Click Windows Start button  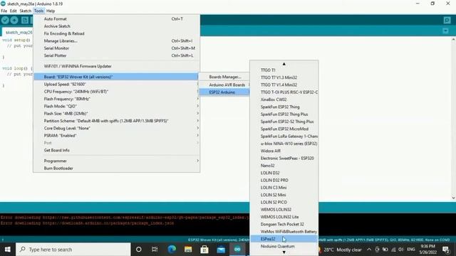[8, 250]
